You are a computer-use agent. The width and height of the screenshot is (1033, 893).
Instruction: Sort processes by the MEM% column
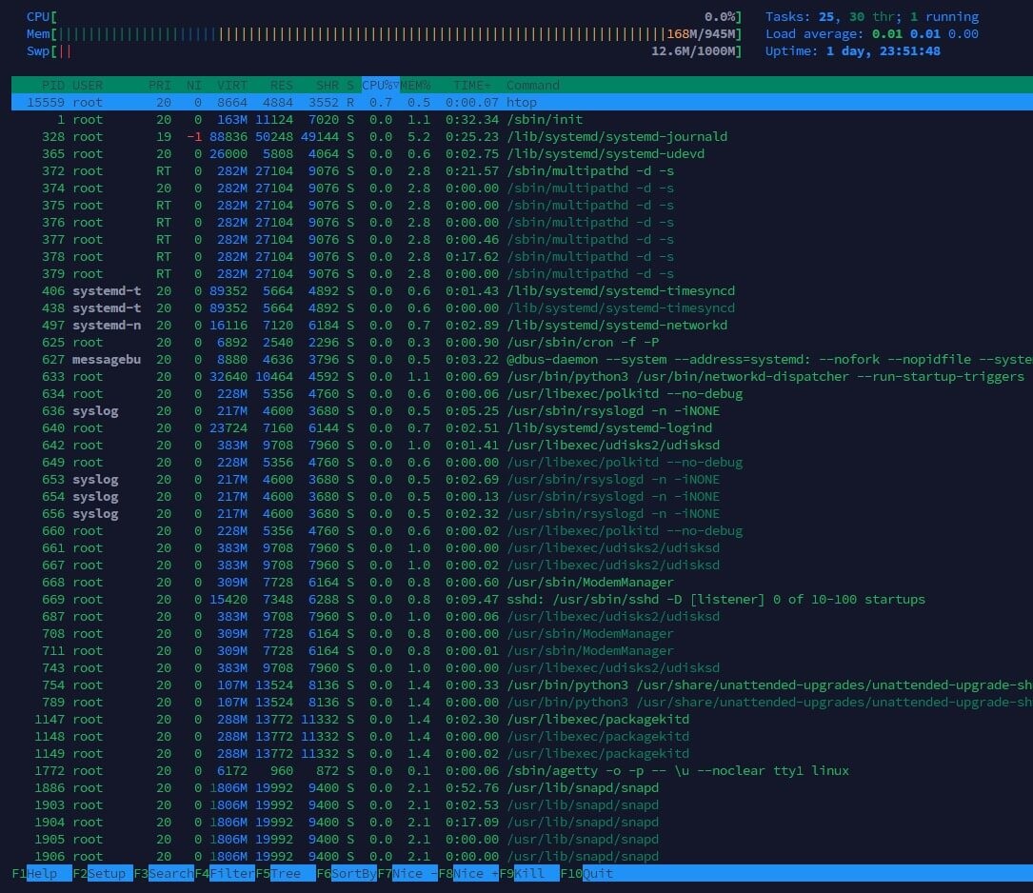[x=415, y=85]
